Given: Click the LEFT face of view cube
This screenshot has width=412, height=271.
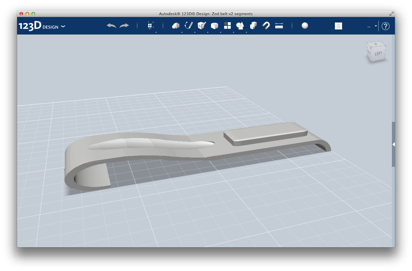Looking at the screenshot, I should (x=378, y=54).
